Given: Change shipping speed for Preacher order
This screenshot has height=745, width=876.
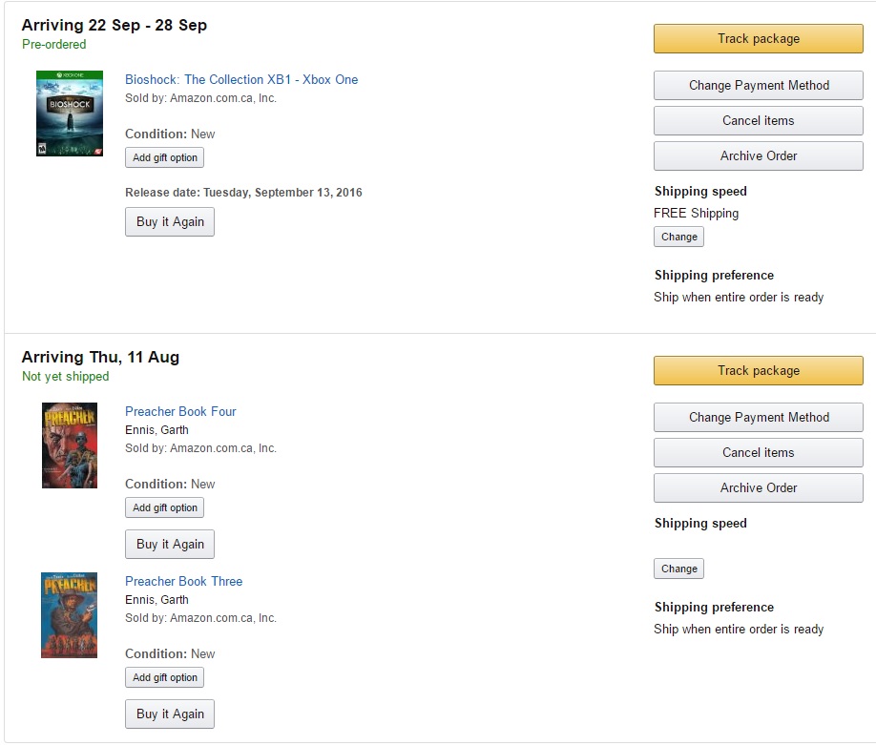Looking at the screenshot, I should pyautogui.click(x=678, y=569).
